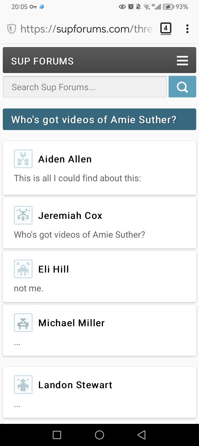Tap Aiden Allen's avatar icon
The height and width of the screenshot is (446, 199).
23,159
